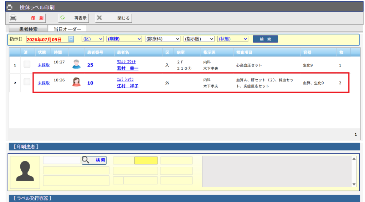Click time cell 10:27
365x202 pixels.
[59, 62]
